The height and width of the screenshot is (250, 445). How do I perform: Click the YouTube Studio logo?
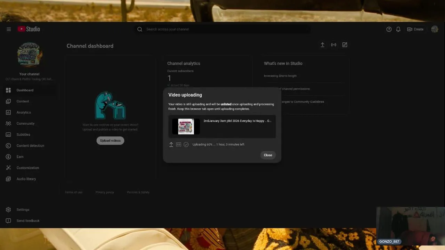click(29, 29)
